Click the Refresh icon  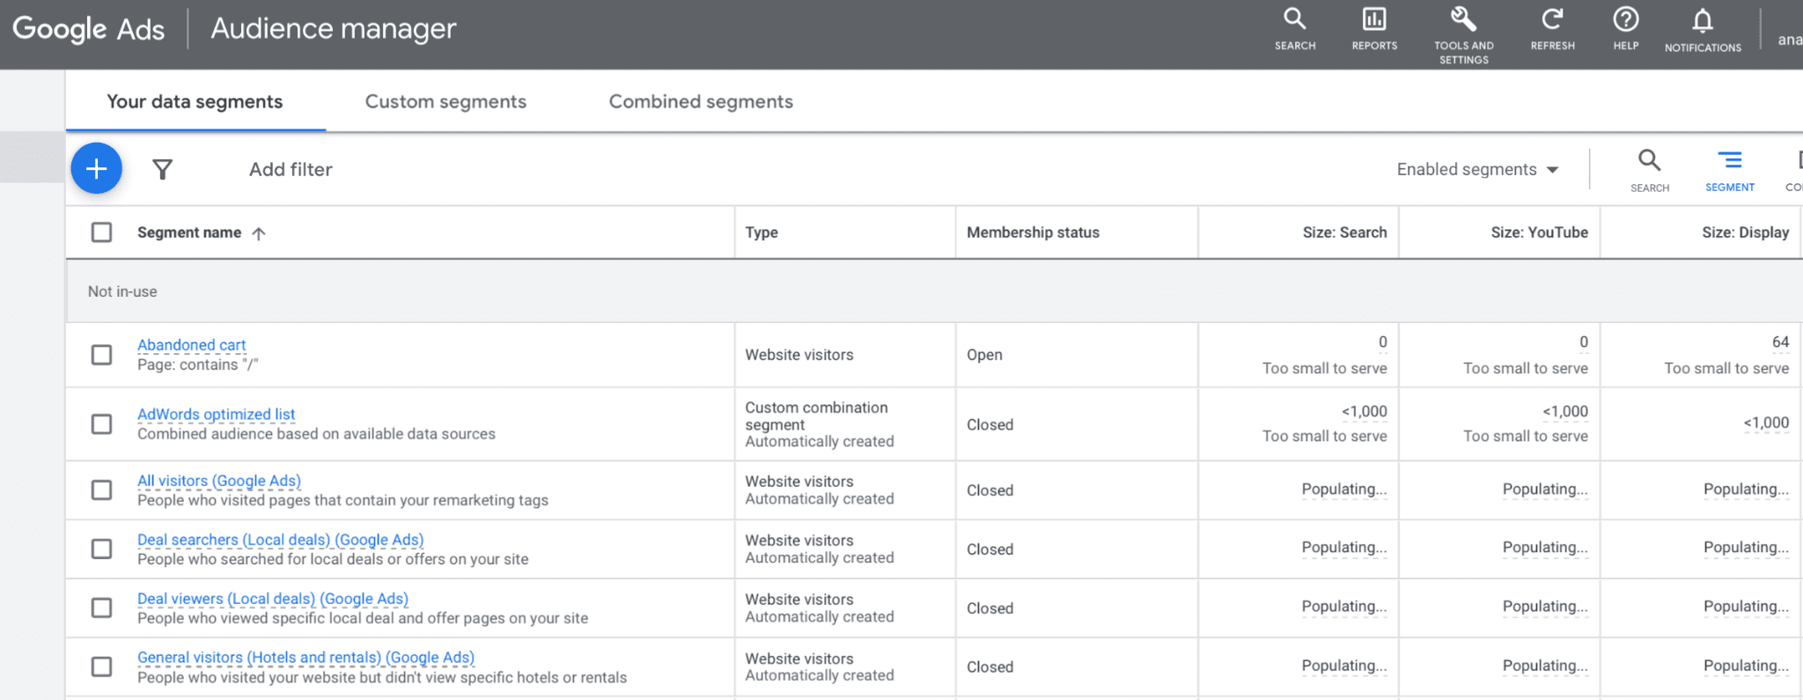click(x=1552, y=30)
